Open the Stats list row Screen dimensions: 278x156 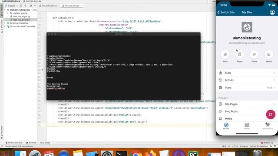(x=247, y=73)
